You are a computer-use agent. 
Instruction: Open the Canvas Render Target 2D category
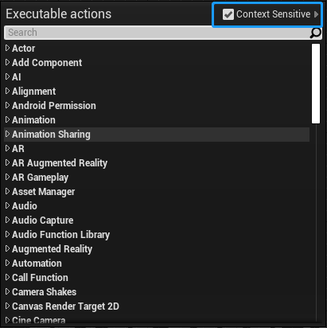(65, 307)
